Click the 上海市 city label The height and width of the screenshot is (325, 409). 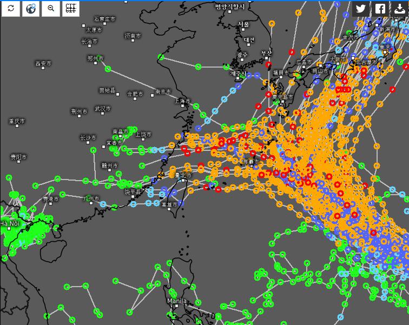click(x=182, y=101)
